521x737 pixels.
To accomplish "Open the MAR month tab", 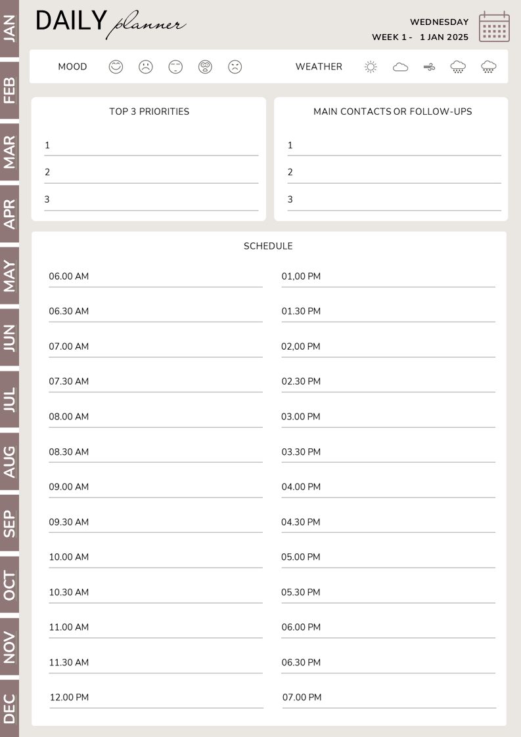I will 9,152.
